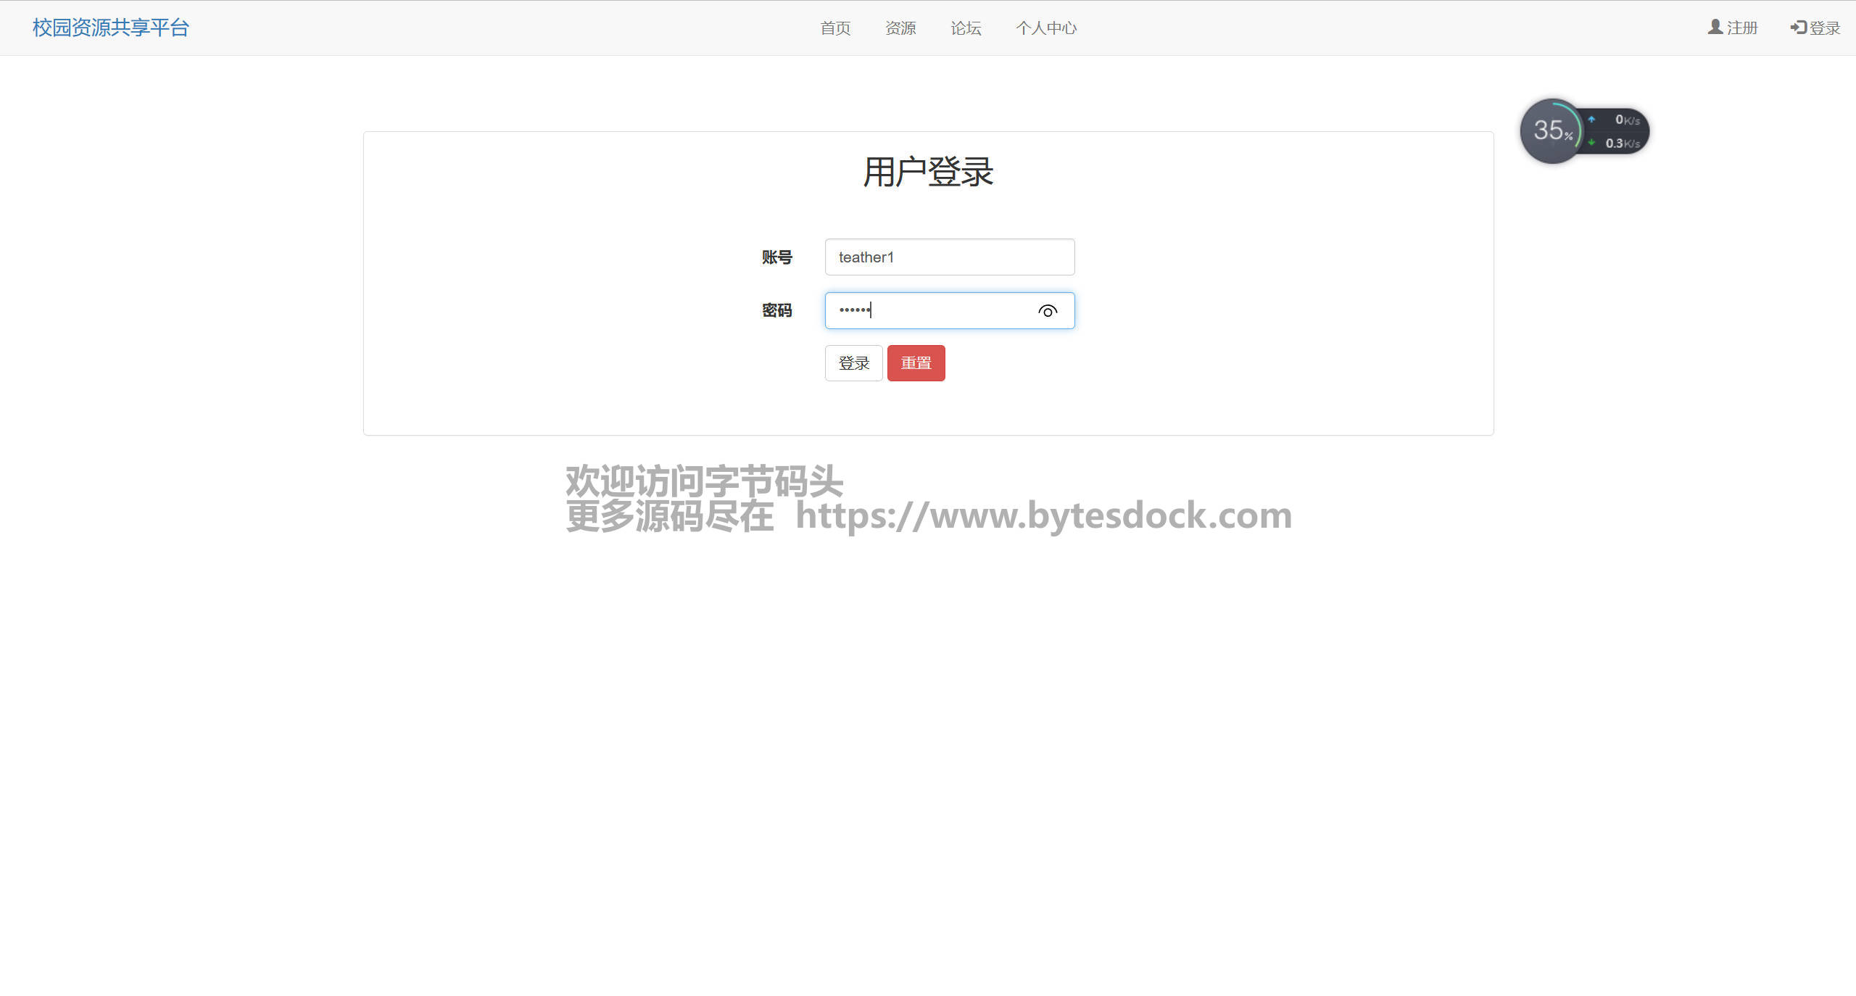Click the 0.3K/s download speed readout
The width and height of the screenshot is (1856, 996).
click(x=1622, y=144)
